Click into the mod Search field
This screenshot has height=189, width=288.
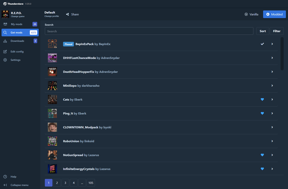point(149,31)
